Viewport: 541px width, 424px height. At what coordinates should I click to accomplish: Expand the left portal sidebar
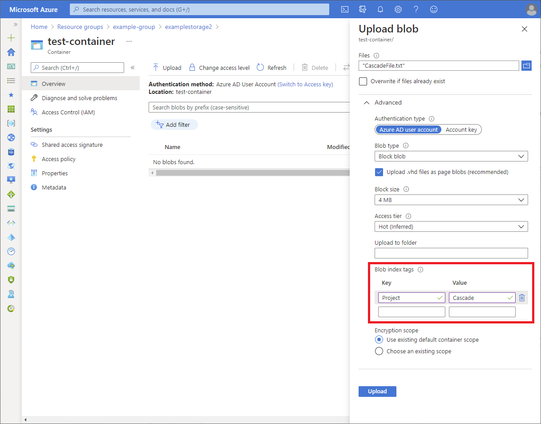point(15,24)
